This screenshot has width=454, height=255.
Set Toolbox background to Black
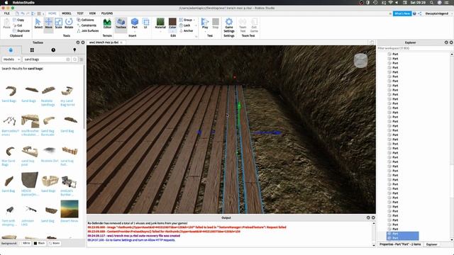pos(40,243)
